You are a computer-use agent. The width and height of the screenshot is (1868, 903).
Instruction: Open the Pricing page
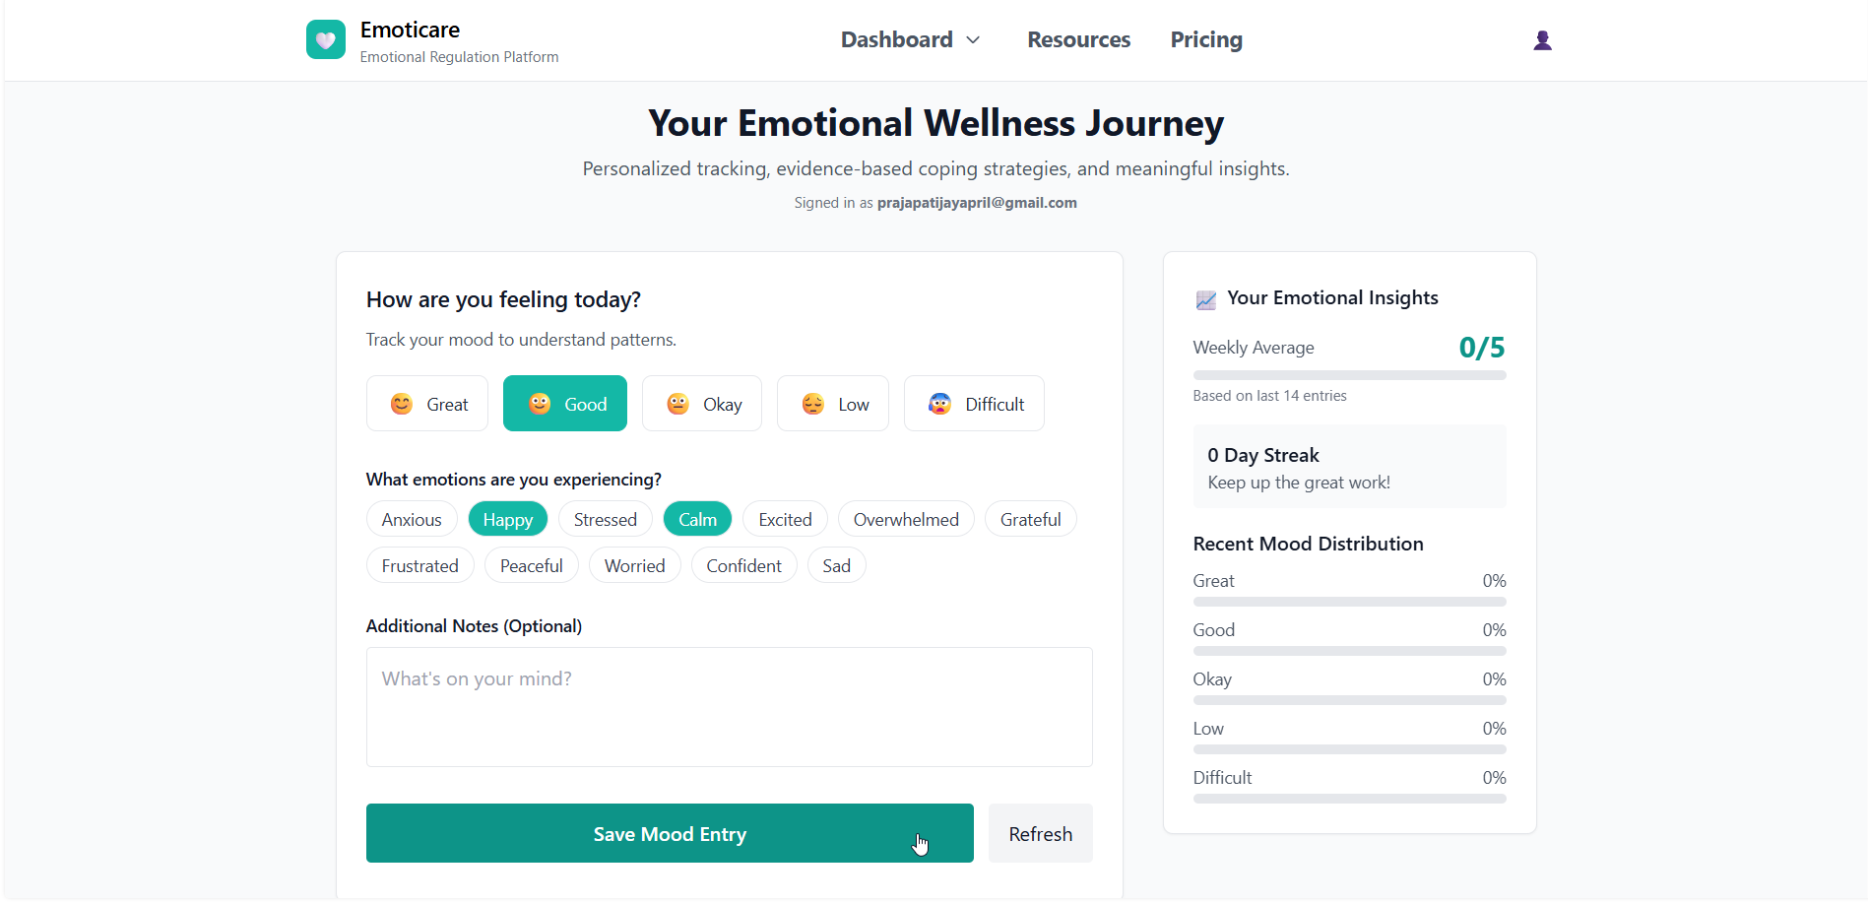1205,39
